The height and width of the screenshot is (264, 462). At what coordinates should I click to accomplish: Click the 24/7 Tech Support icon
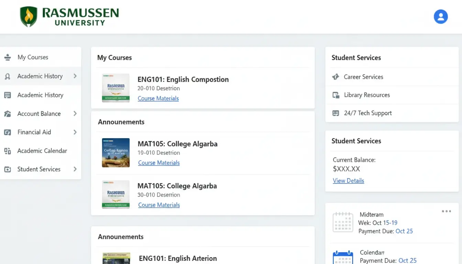pyautogui.click(x=336, y=113)
